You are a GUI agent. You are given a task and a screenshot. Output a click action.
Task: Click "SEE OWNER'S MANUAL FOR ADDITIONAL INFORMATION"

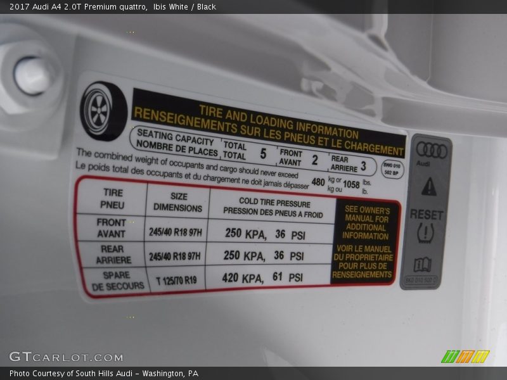(x=366, y=223)
